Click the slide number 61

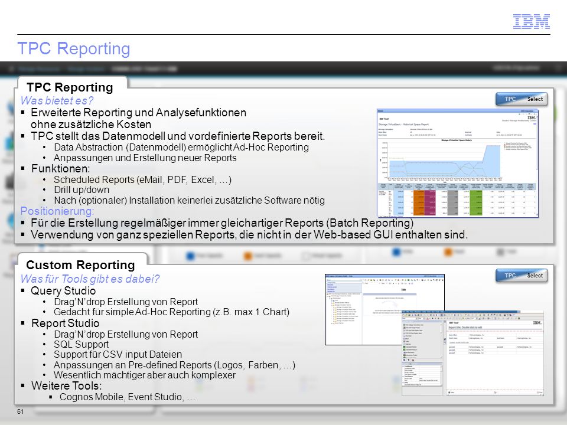click(20, 411)
